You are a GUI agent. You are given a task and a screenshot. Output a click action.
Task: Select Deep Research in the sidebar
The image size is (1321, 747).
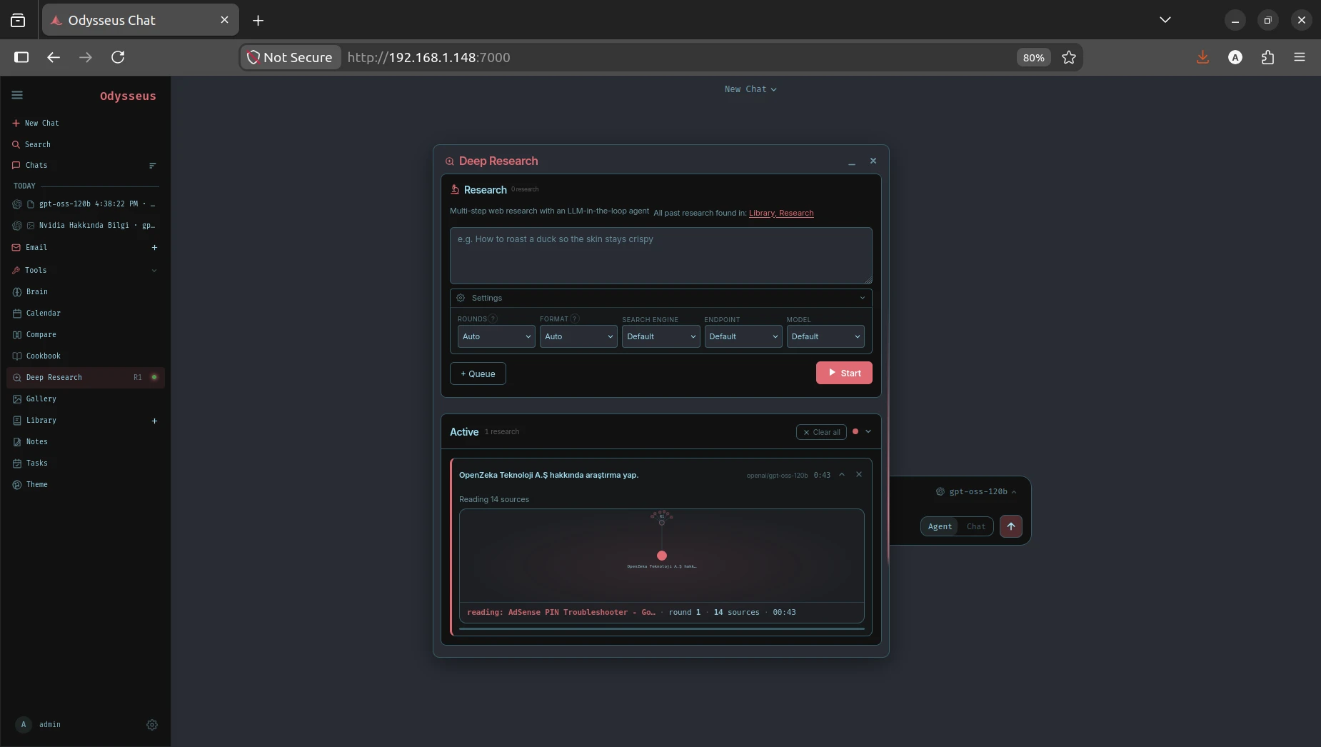coord(86,377)
